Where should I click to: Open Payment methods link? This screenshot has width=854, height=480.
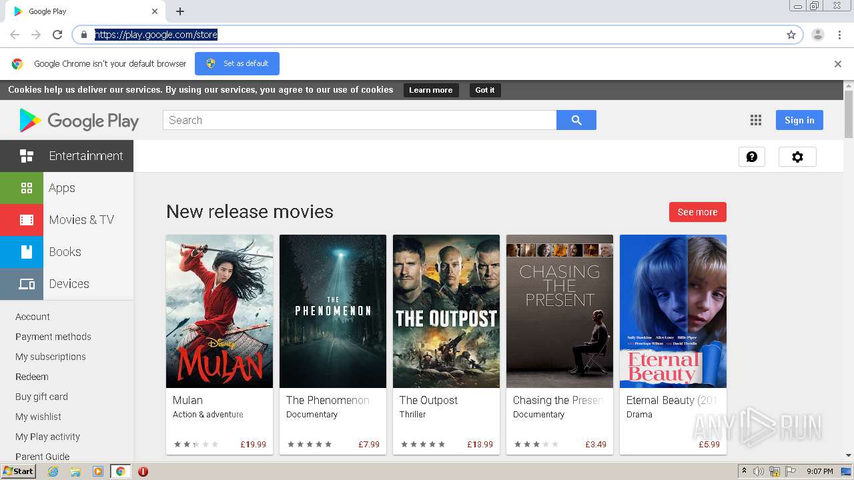pos(53,337)
